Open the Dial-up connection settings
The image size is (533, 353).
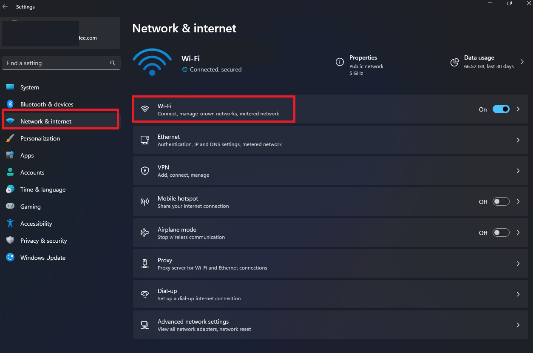coord(199,294)
